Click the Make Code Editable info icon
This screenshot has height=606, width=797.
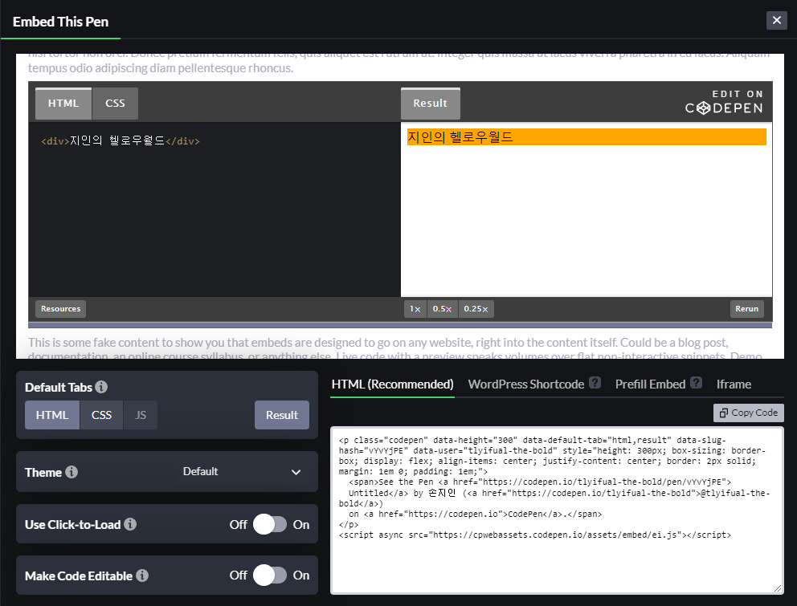click(x=142, y=575)
